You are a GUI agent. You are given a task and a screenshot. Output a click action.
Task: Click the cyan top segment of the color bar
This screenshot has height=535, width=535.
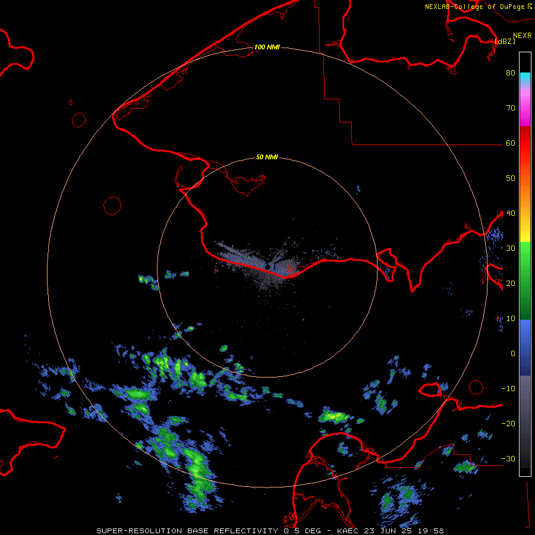tap(525, 78)
